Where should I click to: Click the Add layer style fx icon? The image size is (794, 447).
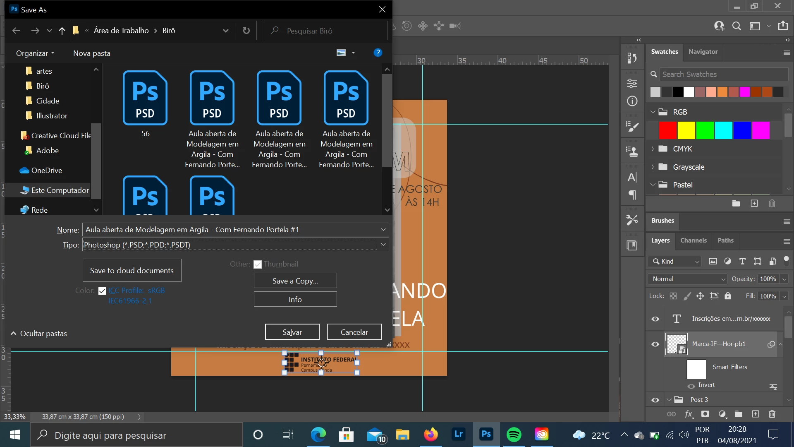coord(689,414)
